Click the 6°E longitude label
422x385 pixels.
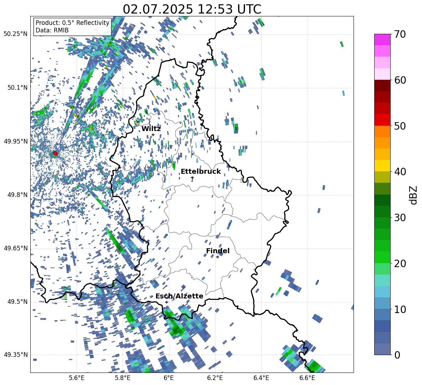[x=169, y=378]
